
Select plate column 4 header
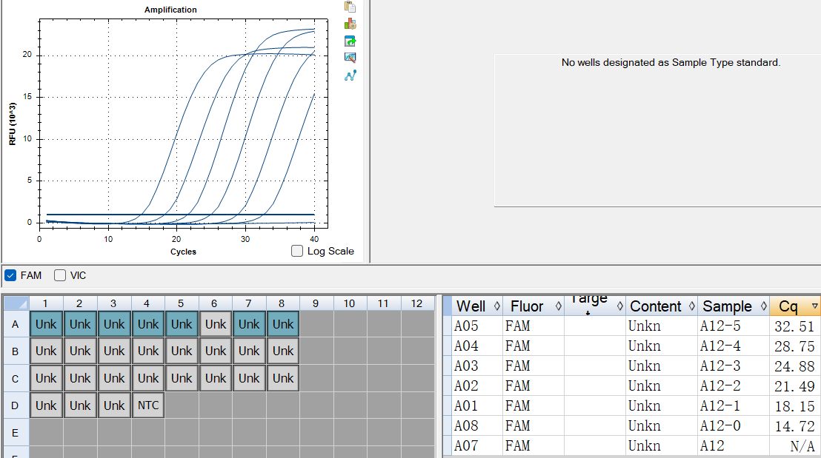tap(147, 303)
